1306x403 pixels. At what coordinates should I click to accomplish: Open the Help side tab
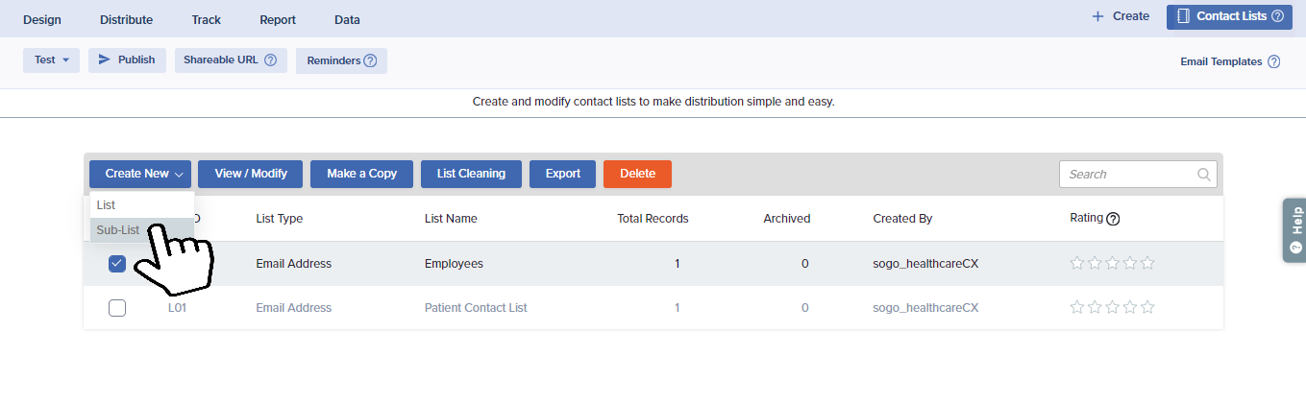pyautogui.click(x=1294, y=230)
